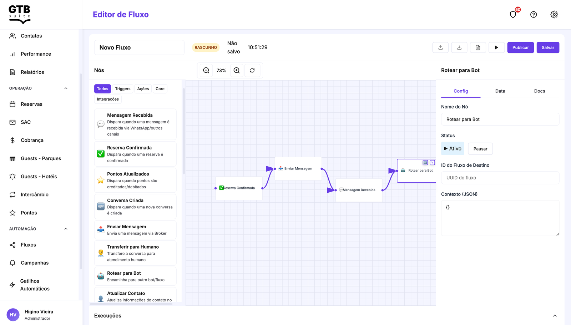Set node status to Ativo
This screenshot has height=325, width=571.
[x=453, y=148]
